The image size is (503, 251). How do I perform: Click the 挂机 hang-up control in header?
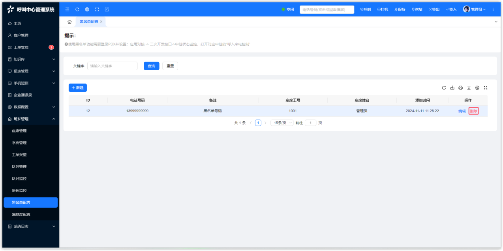point(383,9)
